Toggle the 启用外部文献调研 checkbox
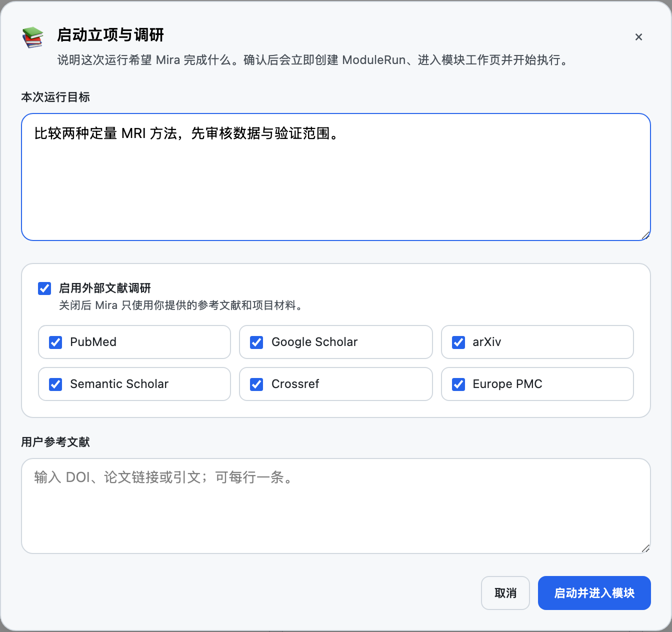This screenshot has width=672, height=632. (x=44, y=288)
